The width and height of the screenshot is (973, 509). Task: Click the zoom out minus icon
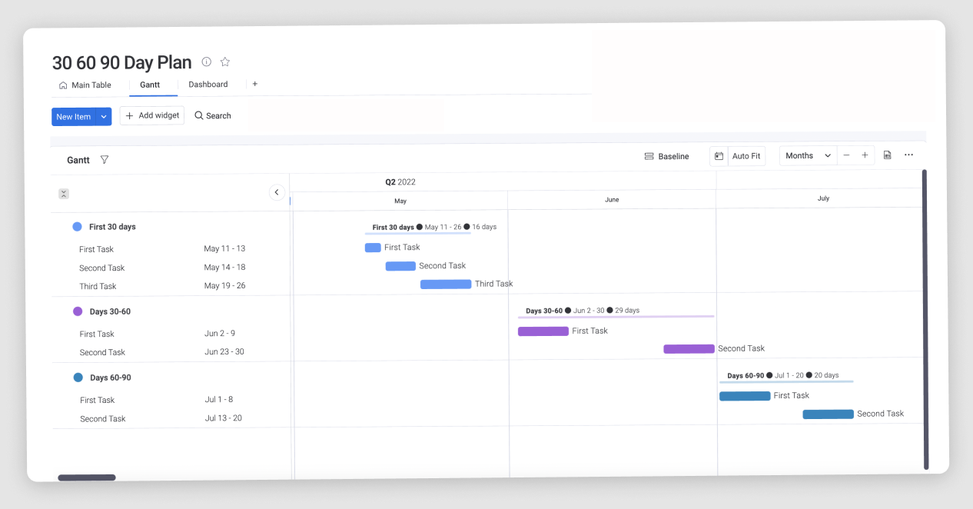[x=846, y=155]
